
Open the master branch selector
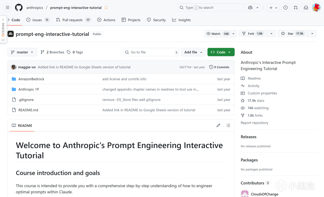coord(22,52)
